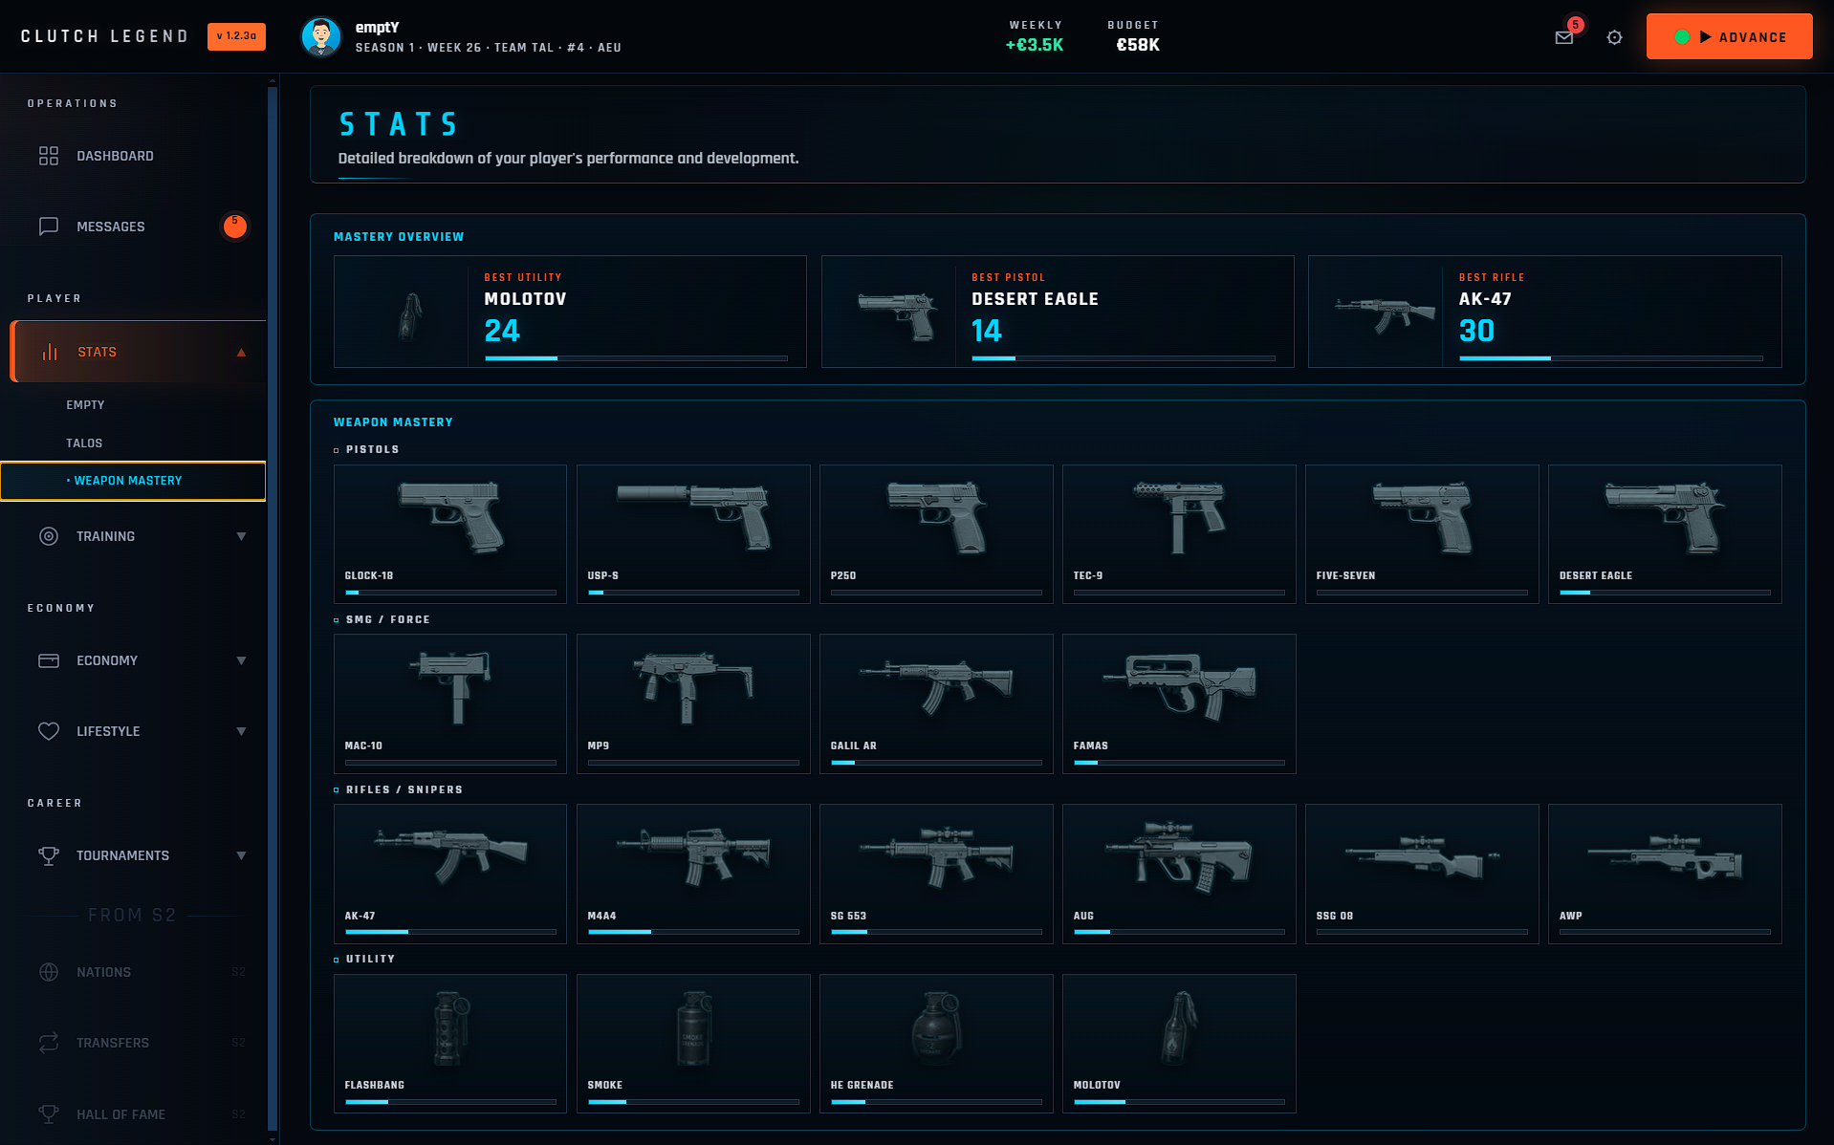Click the sidebar vertical scrollbar

point(273,609)
